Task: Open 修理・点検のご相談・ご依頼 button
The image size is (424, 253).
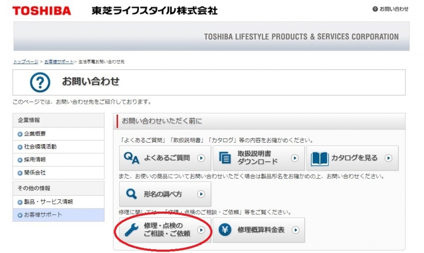Action: pyautogui.click(x=165, y=230)
